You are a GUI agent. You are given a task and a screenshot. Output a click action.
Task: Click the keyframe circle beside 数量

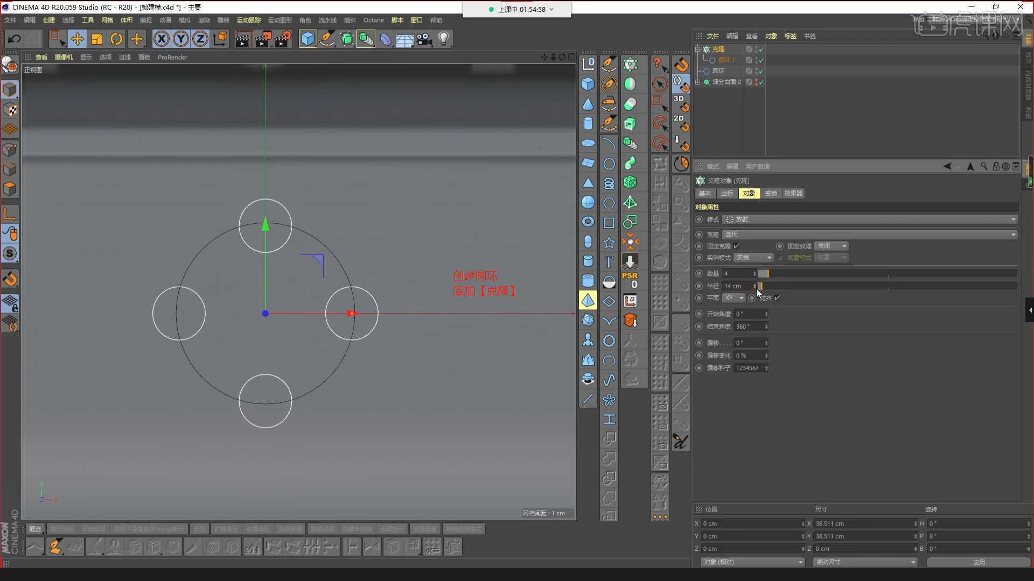pyautogui.click(x=699, y=273)
